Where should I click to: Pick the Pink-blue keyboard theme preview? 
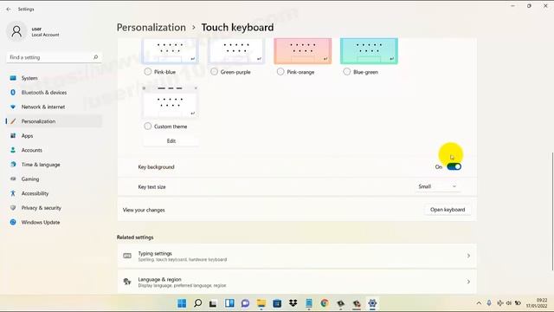(170, 51)
